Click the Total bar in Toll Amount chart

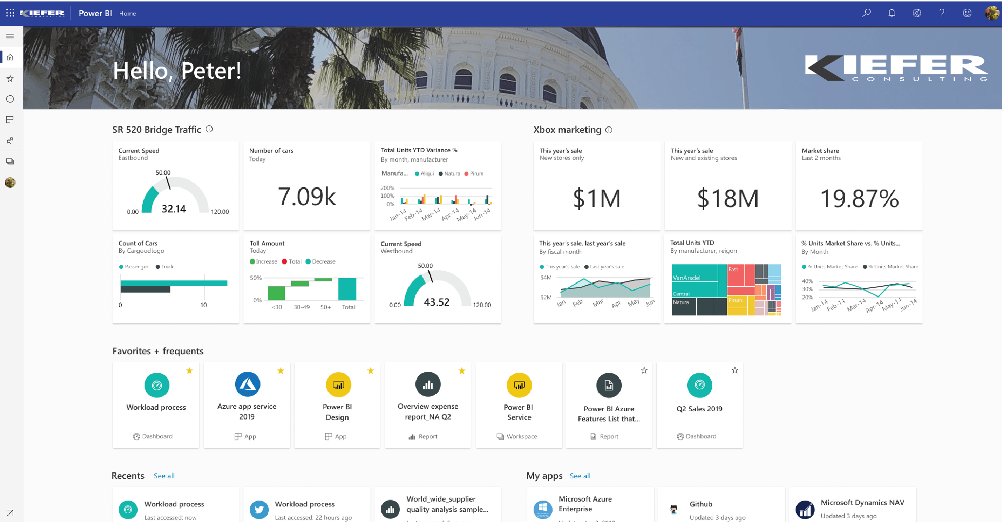(347, 289)
